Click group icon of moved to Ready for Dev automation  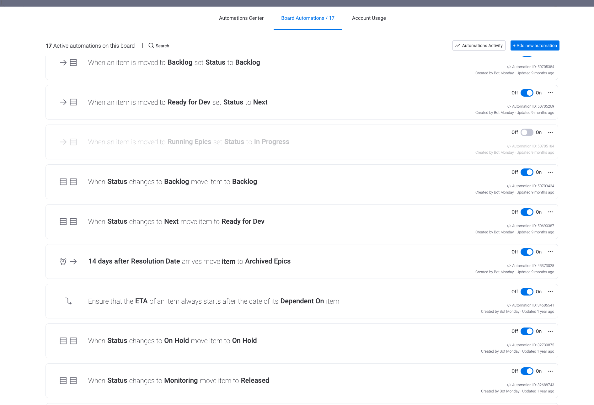click(73, 102)
